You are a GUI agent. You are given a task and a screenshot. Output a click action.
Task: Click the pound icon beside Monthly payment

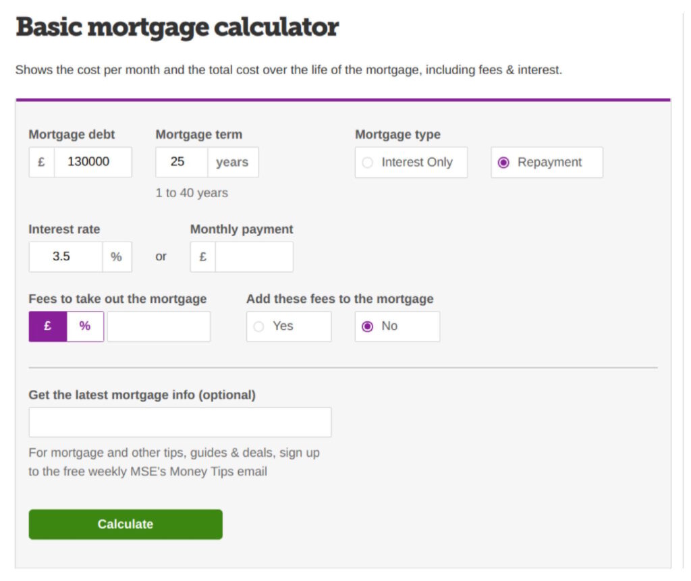pos(202,256)
